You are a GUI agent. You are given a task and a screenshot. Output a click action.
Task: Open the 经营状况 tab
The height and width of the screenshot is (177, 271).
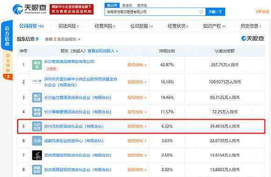pyautogui.click(x=178, y=26)
